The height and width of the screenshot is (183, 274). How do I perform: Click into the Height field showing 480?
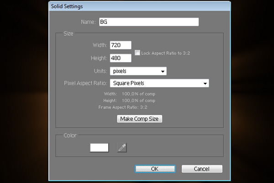pyautogui.click(x=121, y=58)
